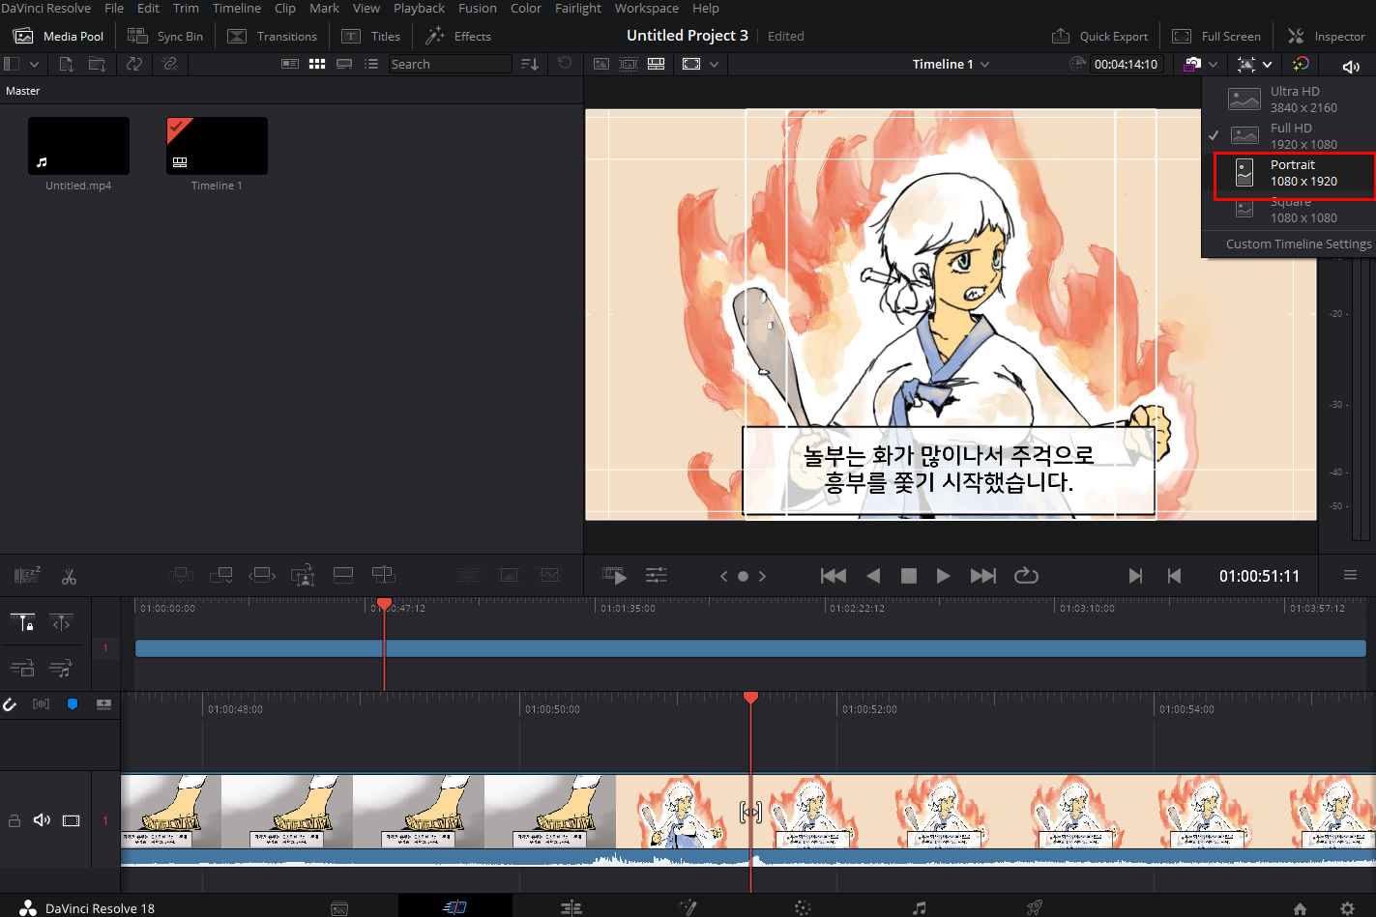Viewport: 1376px width, 917px height.
Task: Select Source Clip viewer mode
Action: (601, 64)
